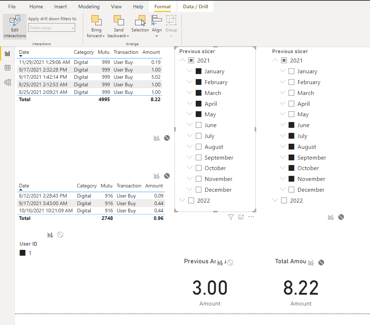Click filter interaction icon for top table
This screenshot has width=370, height=325.
coord(157,138)
